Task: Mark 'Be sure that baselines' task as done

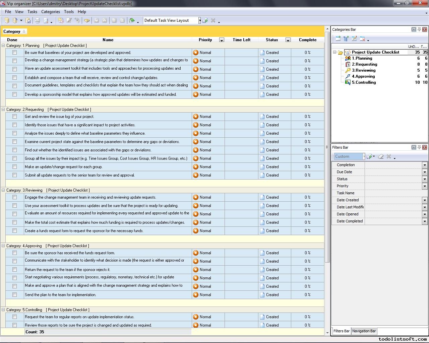Action: pos(14,53)
